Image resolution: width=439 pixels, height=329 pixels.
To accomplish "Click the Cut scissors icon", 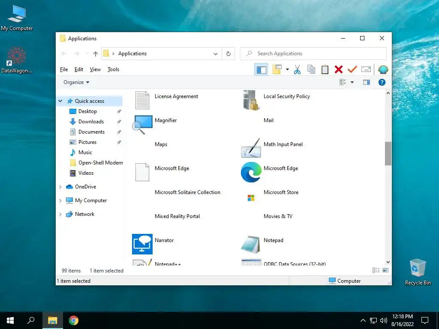I will pos(297,69).
